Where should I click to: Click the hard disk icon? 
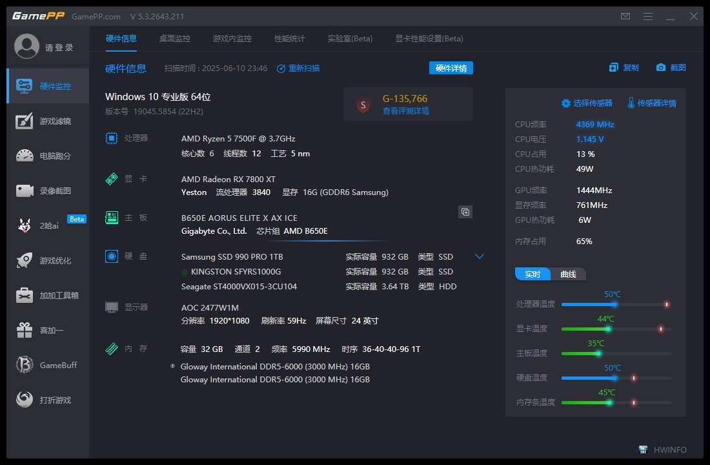coord(112,256)
